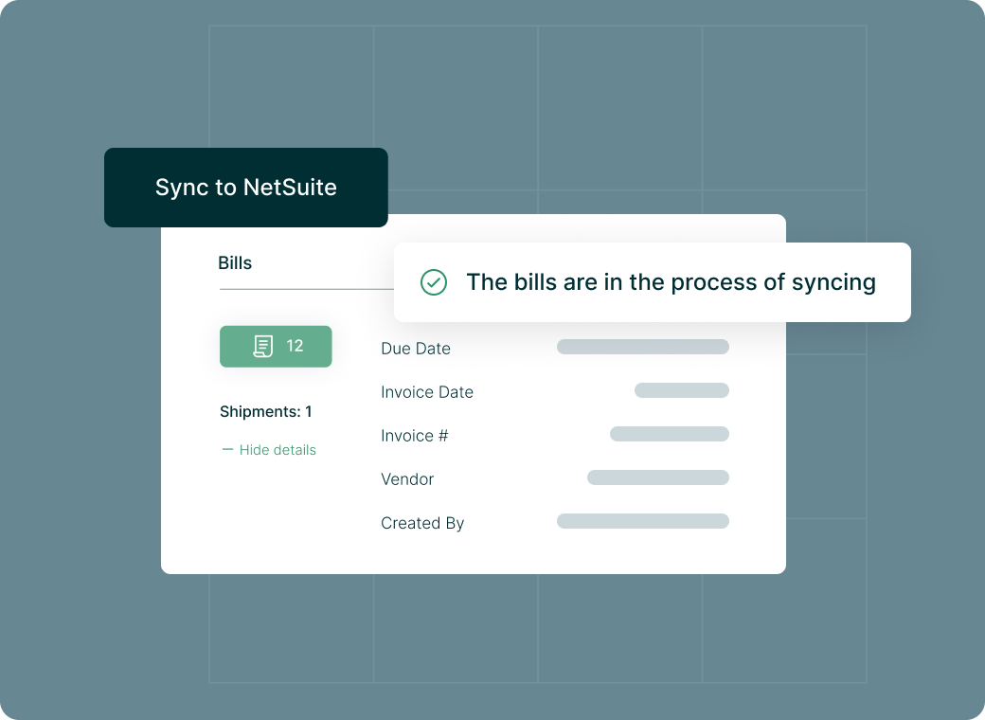985x720 pixels.
Task: Click the Vendor value placeholder
Action: (x=658, y=477)
